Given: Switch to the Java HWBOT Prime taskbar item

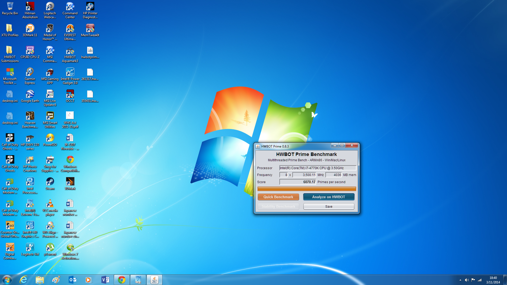Looking at the screenshot, I should click(x=154, y=280).
